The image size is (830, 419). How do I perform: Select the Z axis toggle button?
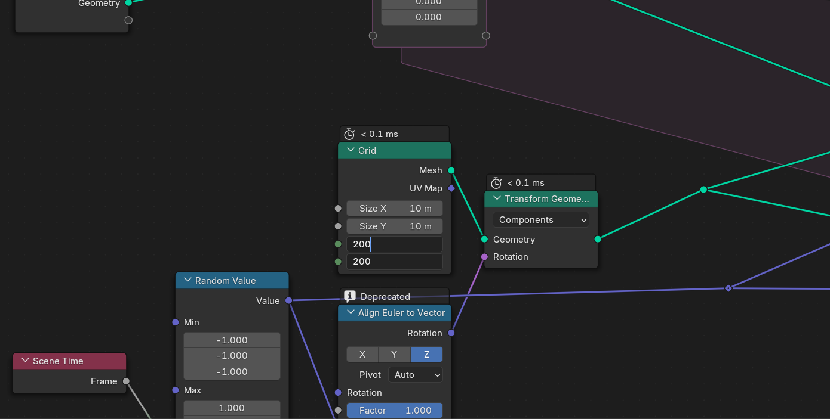(x=426, y=355)
